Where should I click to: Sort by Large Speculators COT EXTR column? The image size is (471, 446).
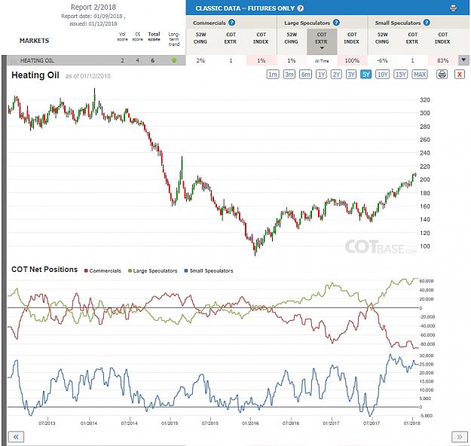(x=321, y=41)
